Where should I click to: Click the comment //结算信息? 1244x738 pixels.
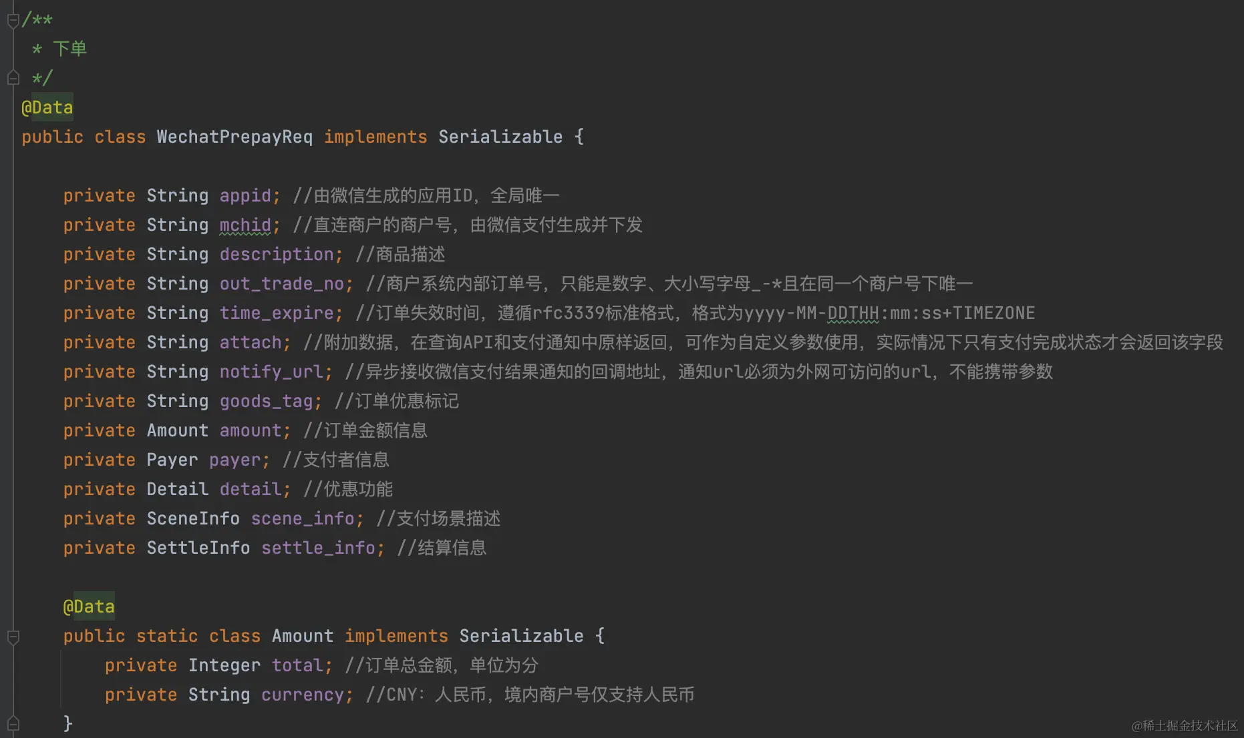coord(442,548)
